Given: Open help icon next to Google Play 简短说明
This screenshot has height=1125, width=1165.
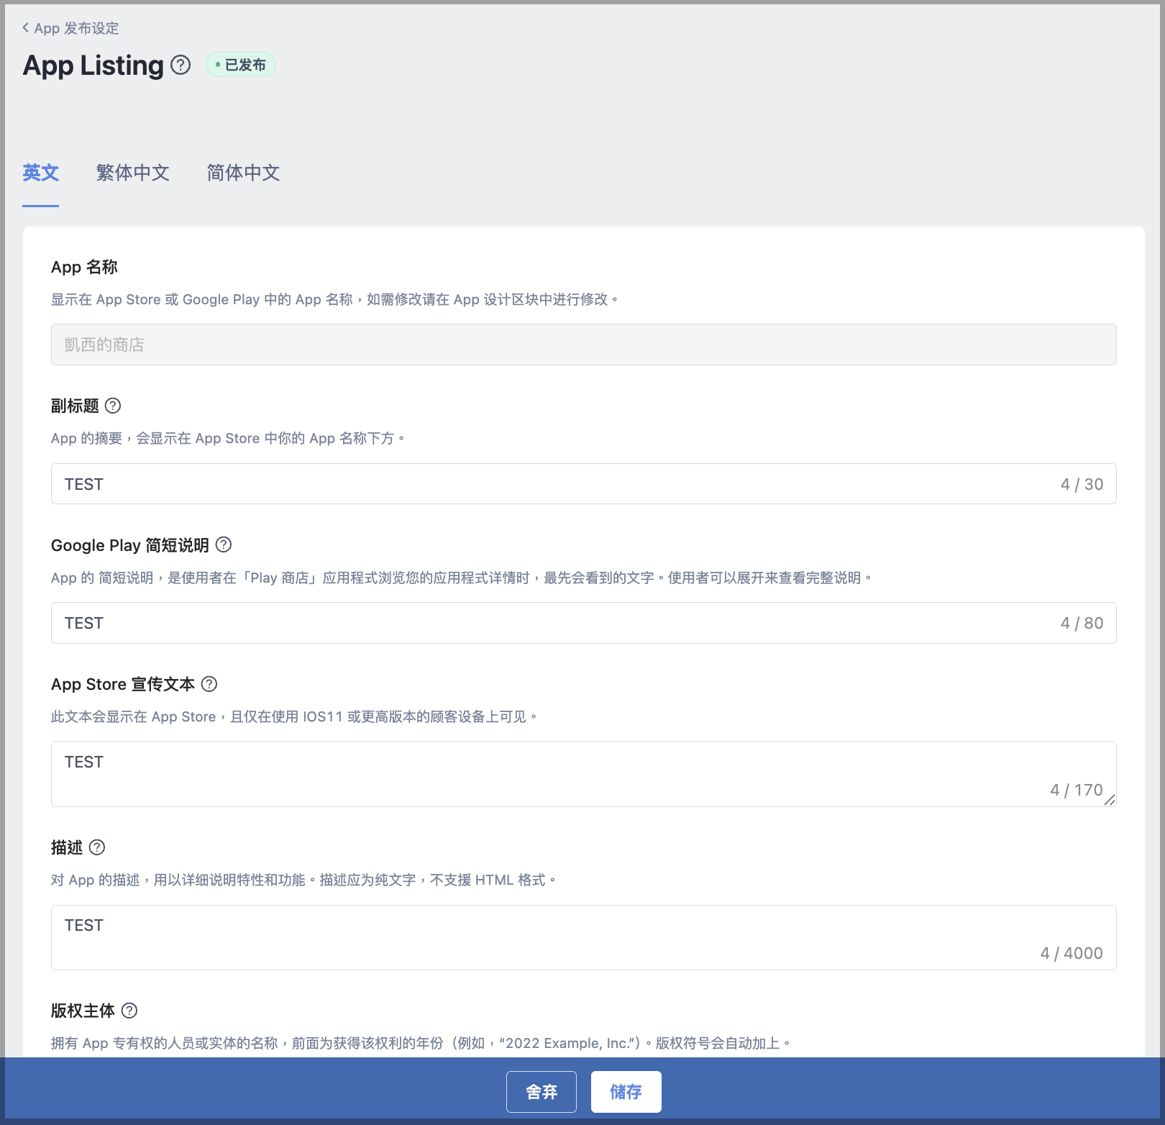Looking at the screenshot, I should [x=224, y=545].
